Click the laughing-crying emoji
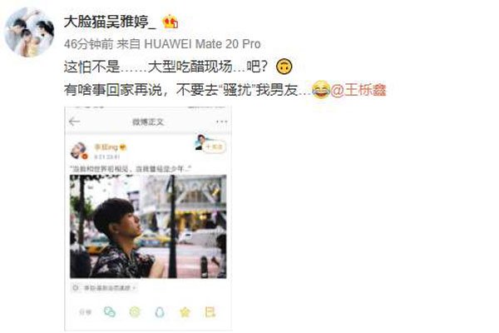Image resolution: width=499 pixels, height=333 pixels. pos(321,90)
